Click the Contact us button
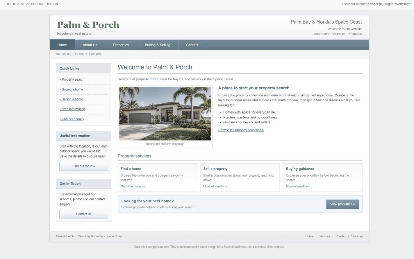Viewport: 414px width, 259px height. point(84,214)
